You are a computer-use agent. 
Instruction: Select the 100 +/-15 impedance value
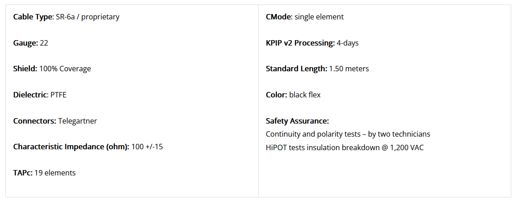tap(147, 147)
